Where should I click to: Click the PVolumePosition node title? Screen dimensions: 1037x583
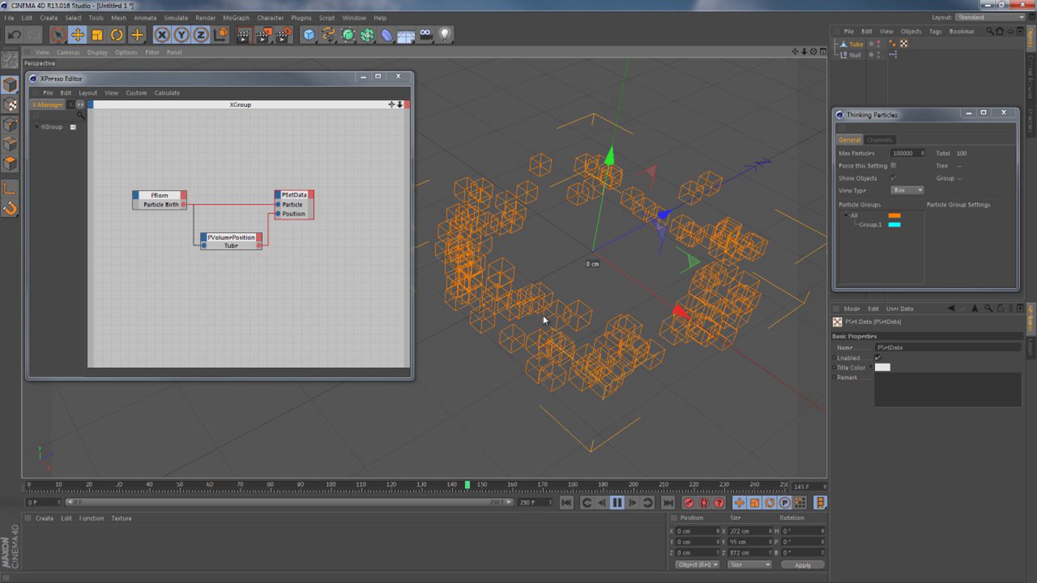click(x=231, y=238)
